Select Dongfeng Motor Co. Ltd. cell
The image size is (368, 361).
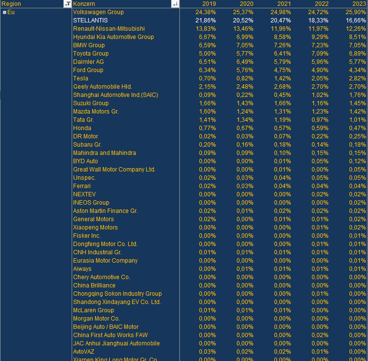[105, 244]
